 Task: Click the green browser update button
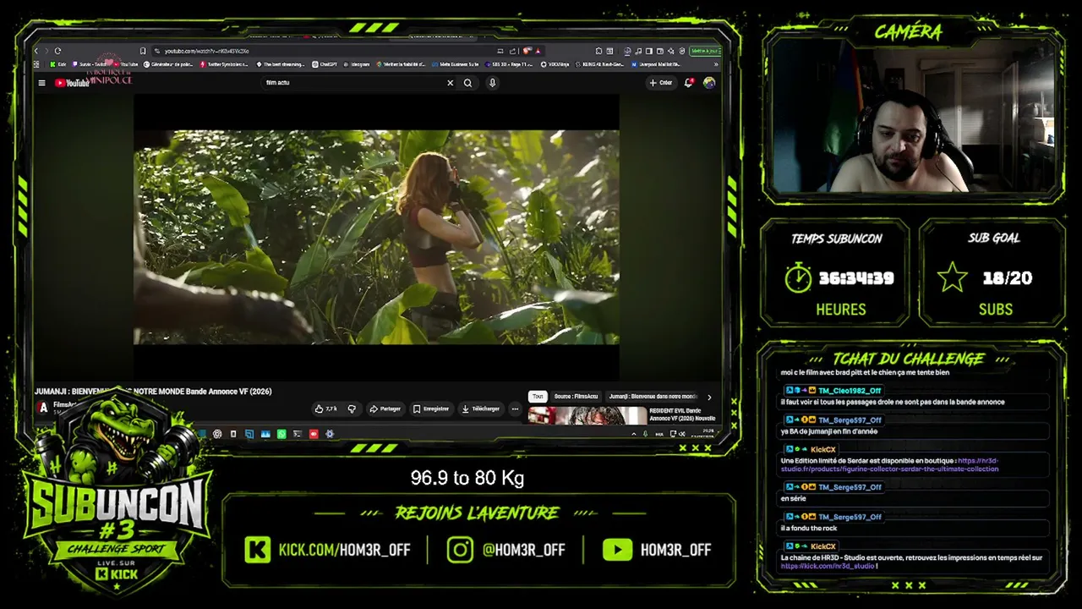(x=704, y=51)
